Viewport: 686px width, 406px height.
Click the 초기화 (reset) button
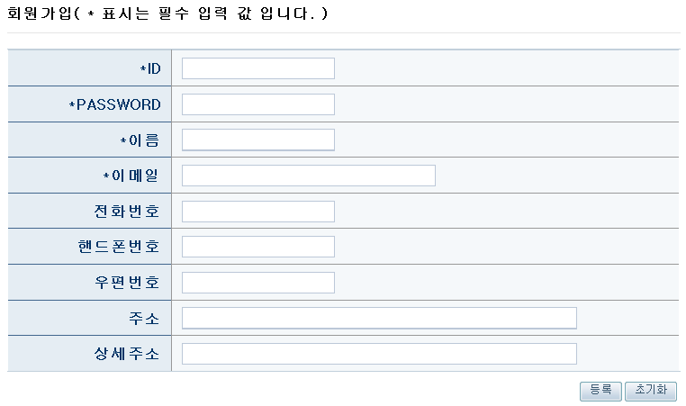[650, 391]
